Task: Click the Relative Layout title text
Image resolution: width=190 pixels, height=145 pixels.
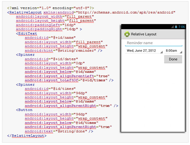Action: [144, 34]
